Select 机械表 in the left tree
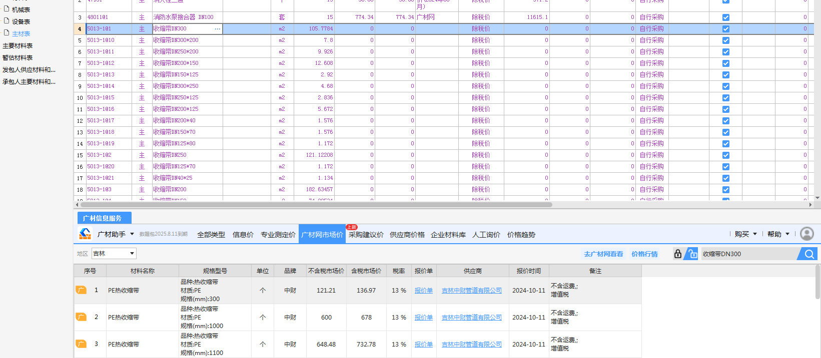Image resolution: width=821 pixels, height=358 pixels. 21,9
